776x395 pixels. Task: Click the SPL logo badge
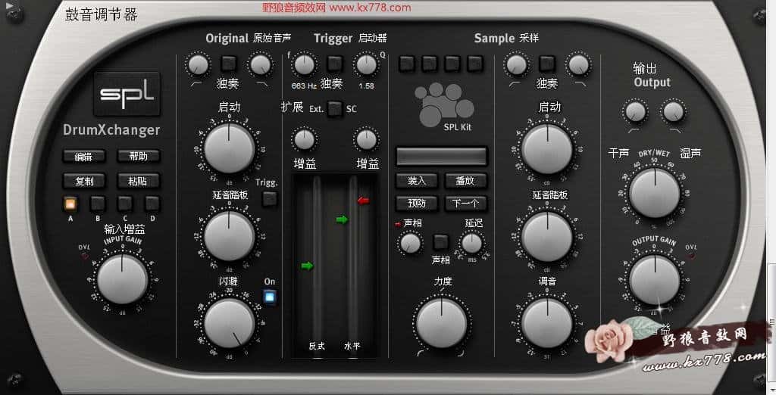coord(127,94)
